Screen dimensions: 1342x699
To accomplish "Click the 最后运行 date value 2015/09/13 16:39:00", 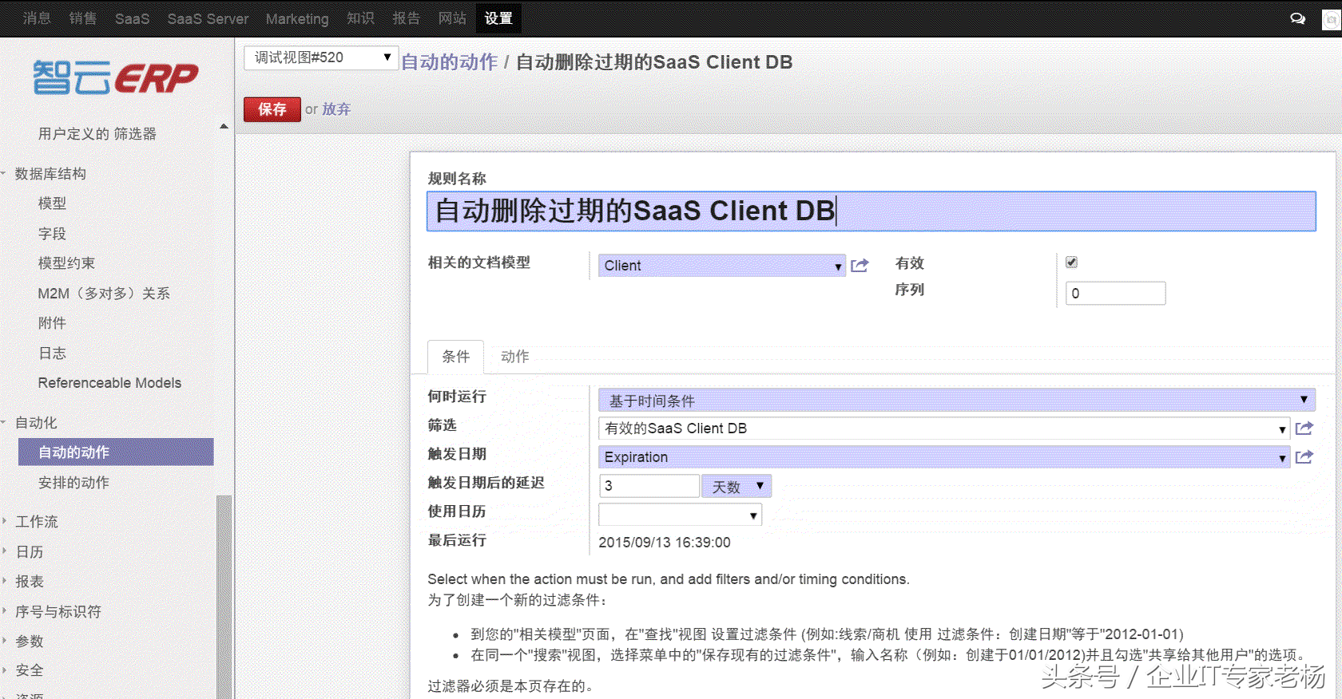I will point(665,543).
